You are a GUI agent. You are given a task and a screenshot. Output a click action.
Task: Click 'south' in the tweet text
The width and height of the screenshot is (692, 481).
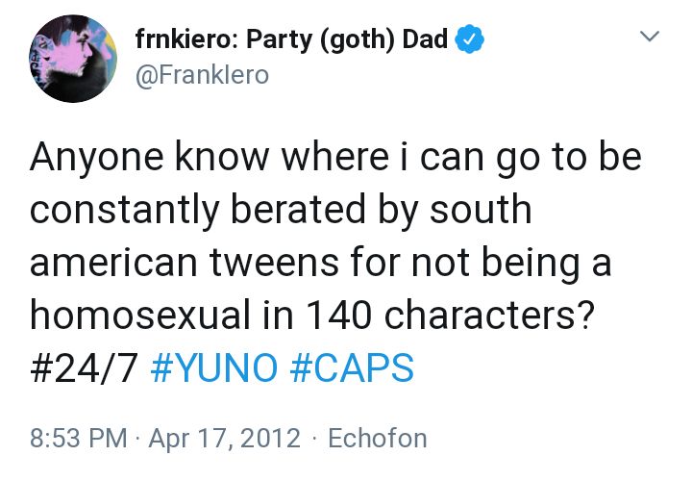click(481, 210)
